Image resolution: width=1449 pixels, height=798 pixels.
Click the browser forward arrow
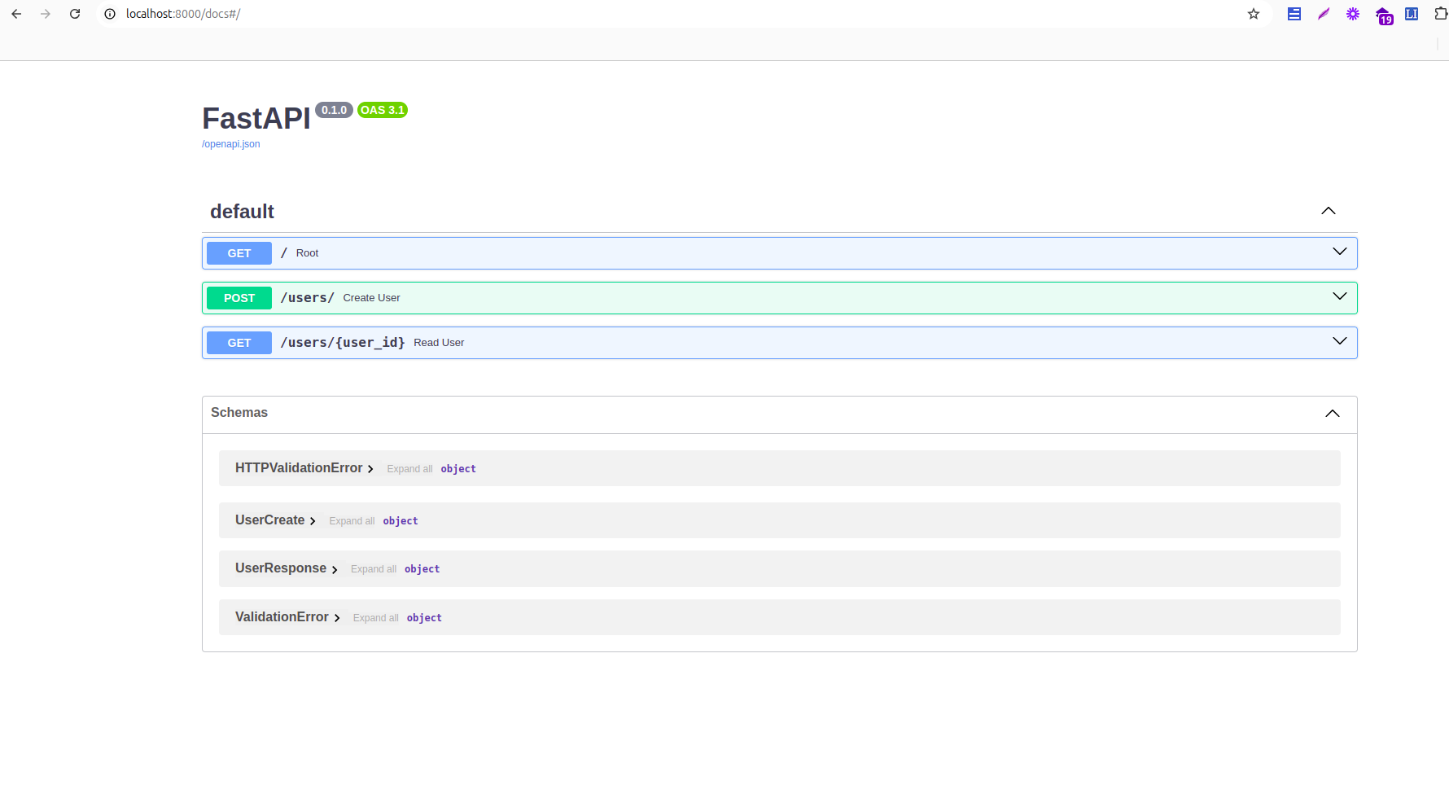pos(46,14)
